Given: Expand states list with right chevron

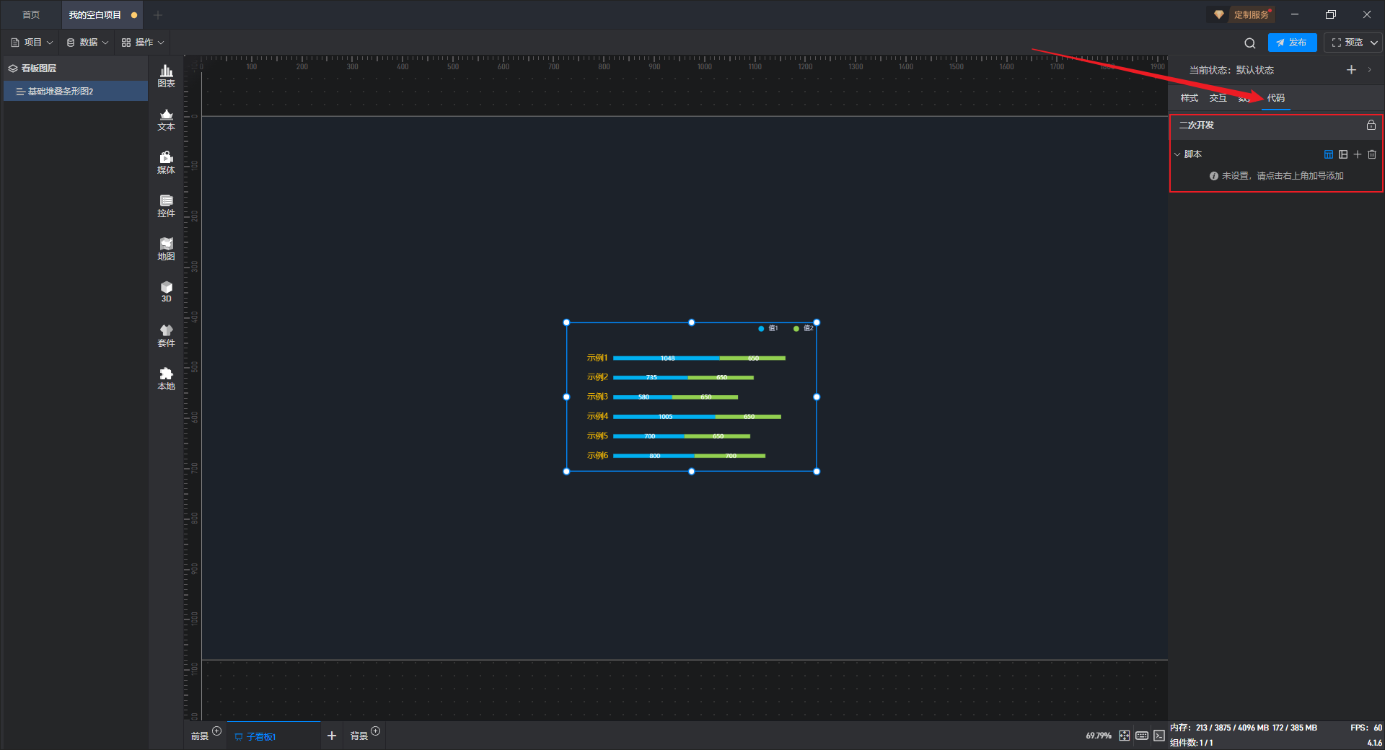Looking at the screenshot, I should tap(1369, 70).
